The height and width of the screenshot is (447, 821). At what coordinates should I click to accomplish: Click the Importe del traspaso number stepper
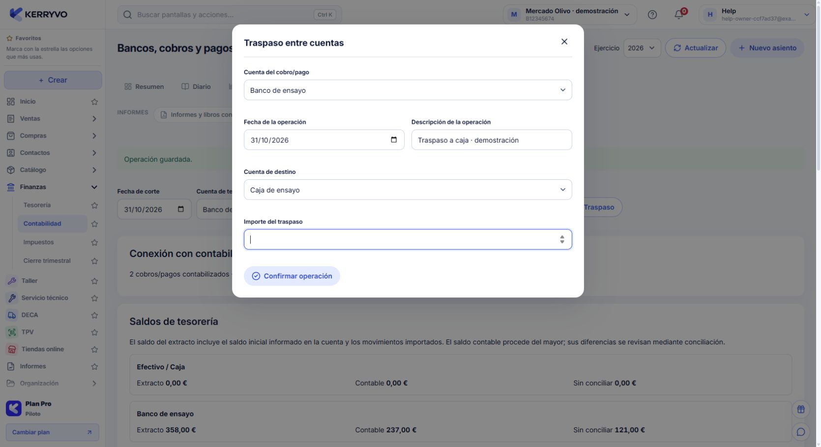[x=562, y=240]
